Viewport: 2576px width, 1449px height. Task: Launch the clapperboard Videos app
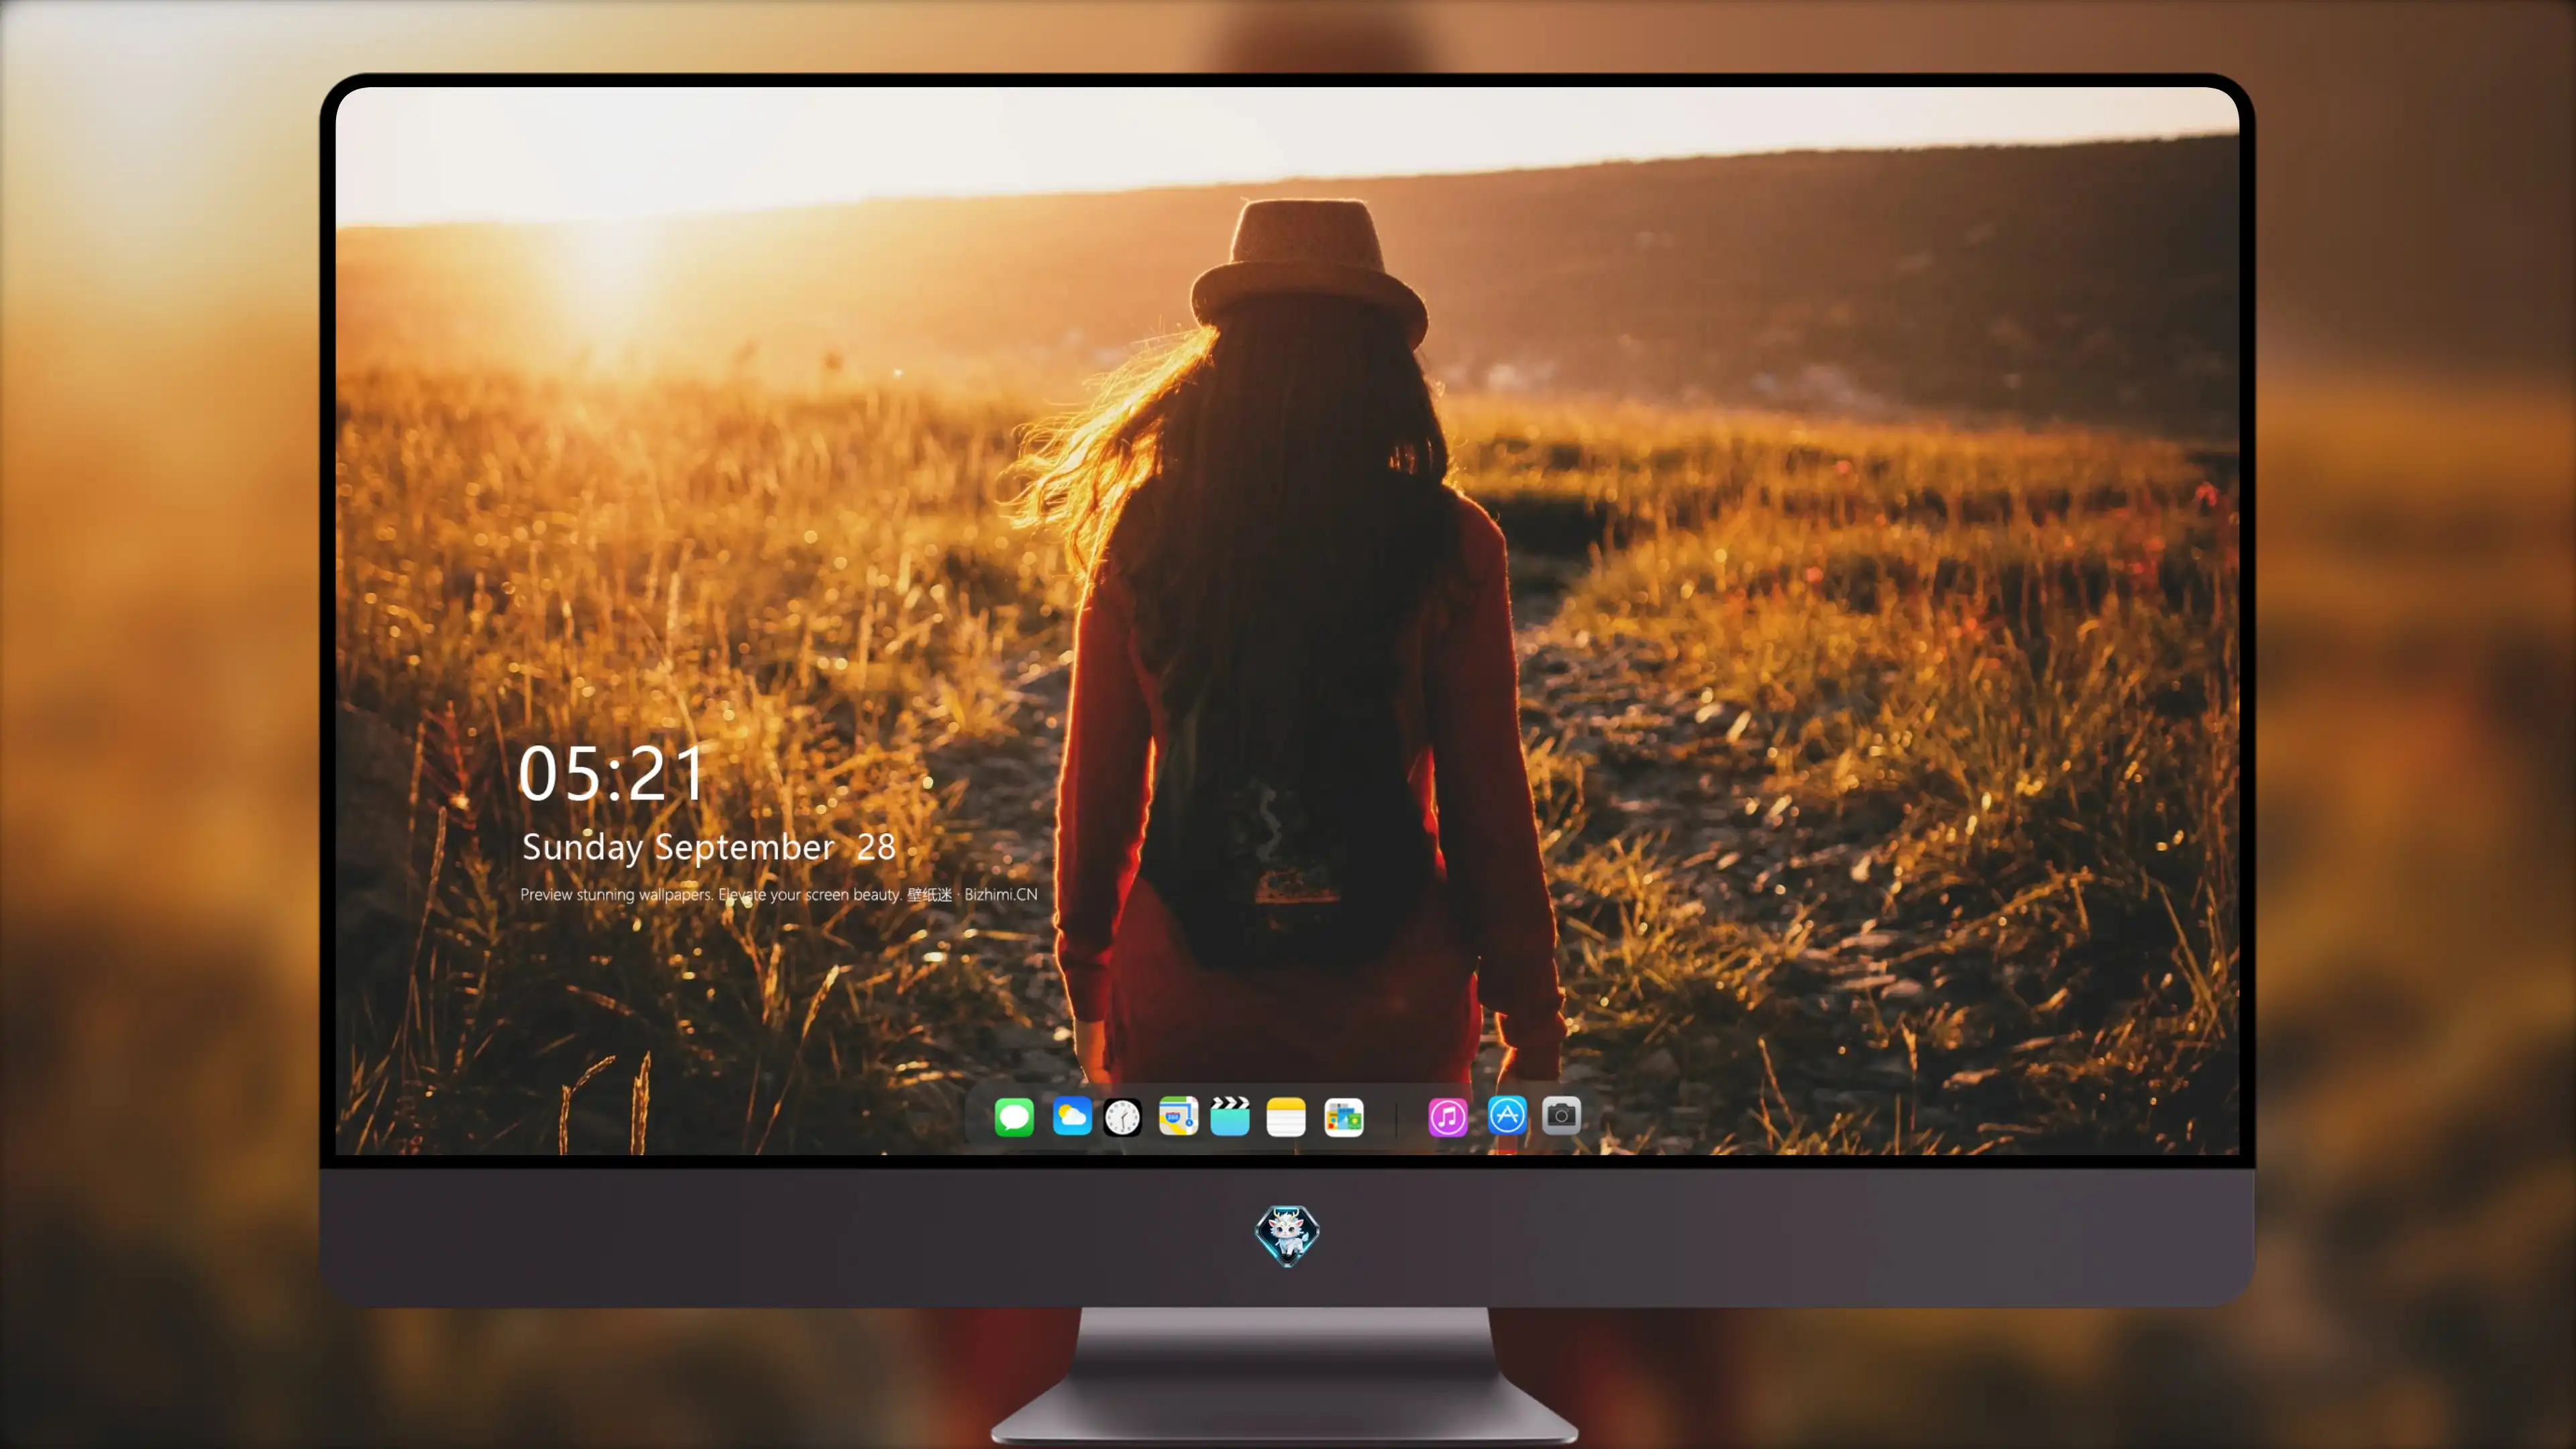coord(1230,1116)
